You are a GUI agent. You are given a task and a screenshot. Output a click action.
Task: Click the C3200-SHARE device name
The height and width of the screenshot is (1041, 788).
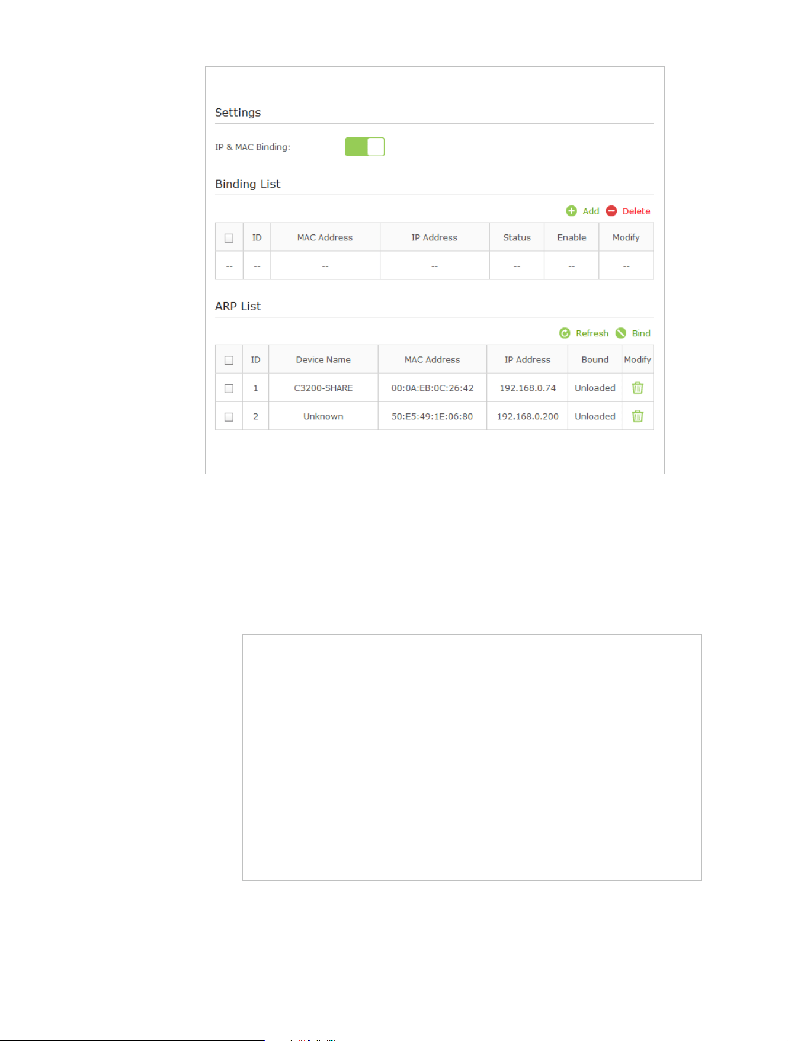[323, 388]
